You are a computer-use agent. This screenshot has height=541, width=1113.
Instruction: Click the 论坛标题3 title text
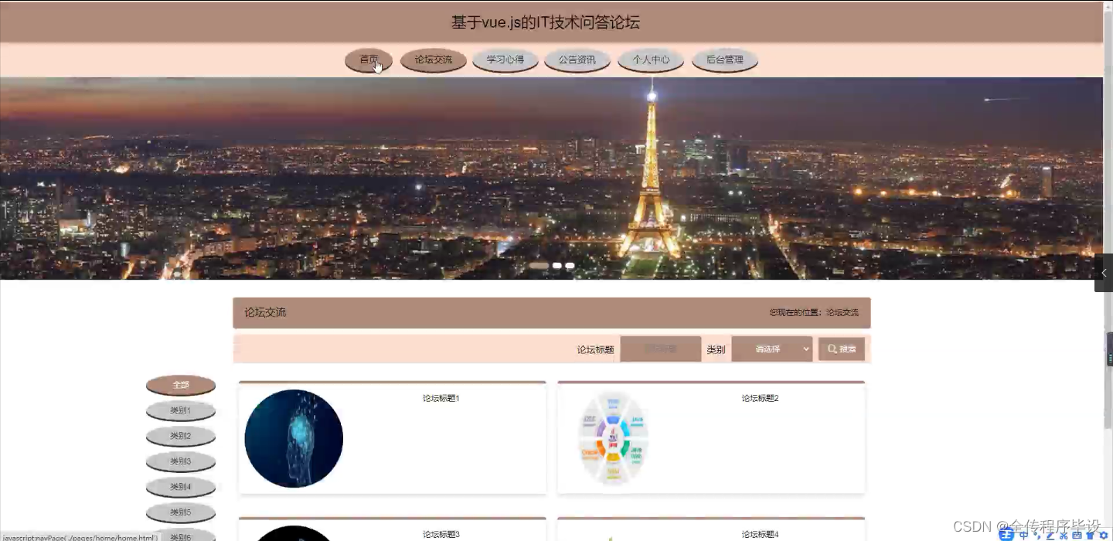click(441, 535)
